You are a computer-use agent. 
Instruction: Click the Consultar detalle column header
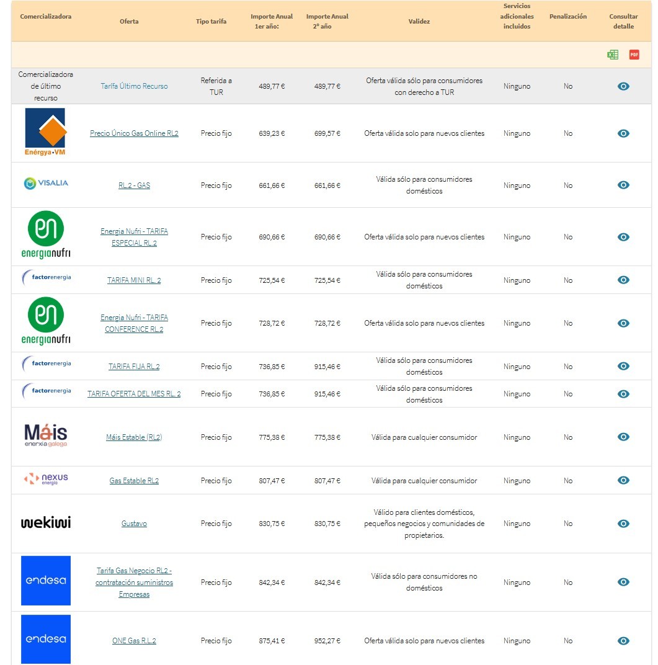click(x=623, y=21)
